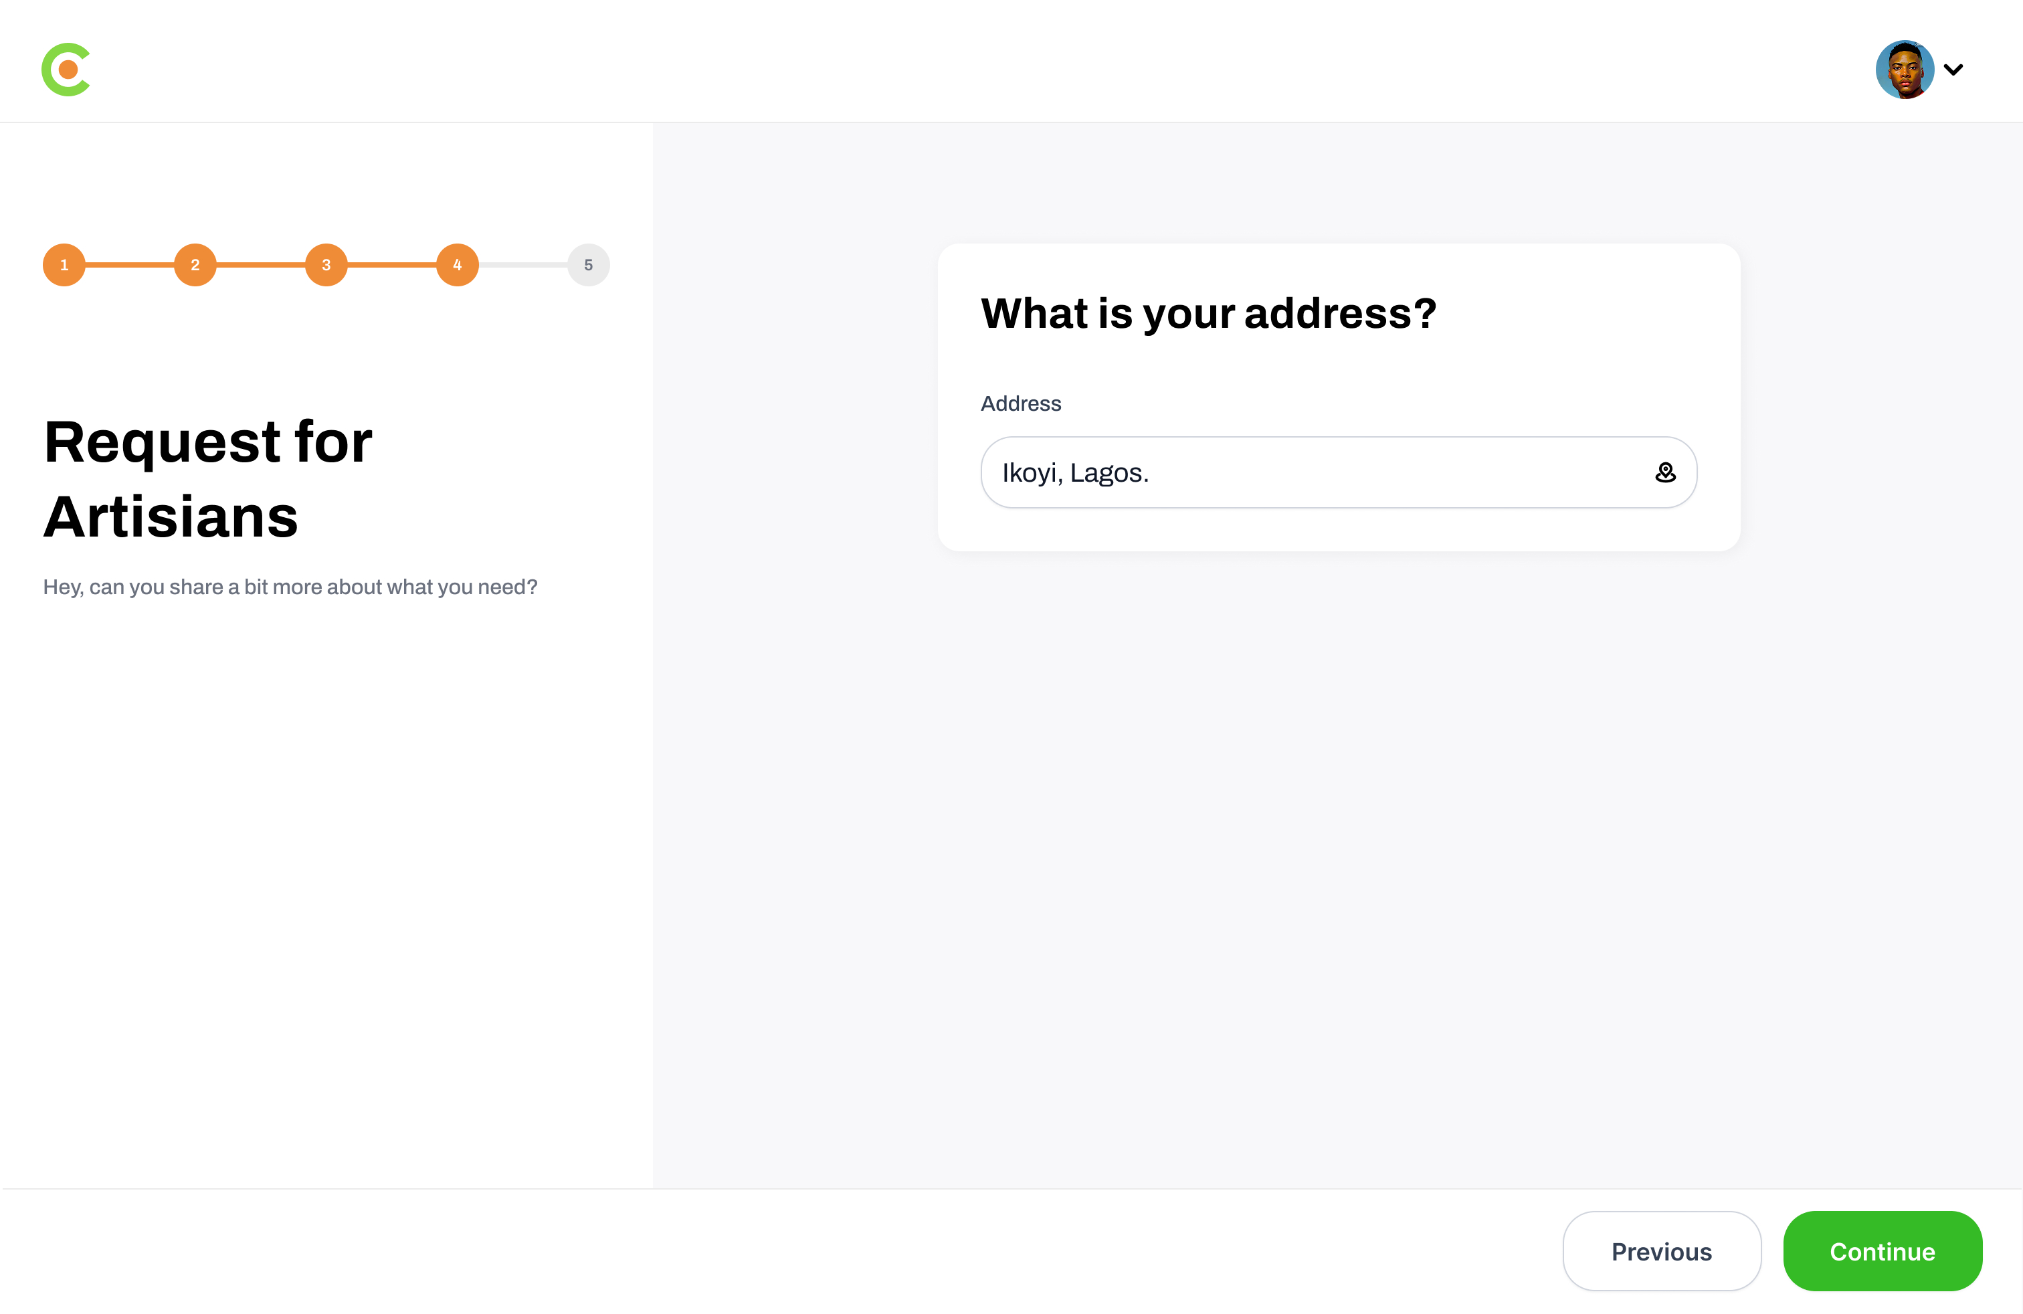Screen dimensions: 2023x1314
Task: Click the "Request for Artisians" title
Action: click(208, 479)
